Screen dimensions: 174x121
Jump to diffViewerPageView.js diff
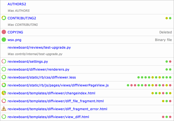click(x=58, y=85)
